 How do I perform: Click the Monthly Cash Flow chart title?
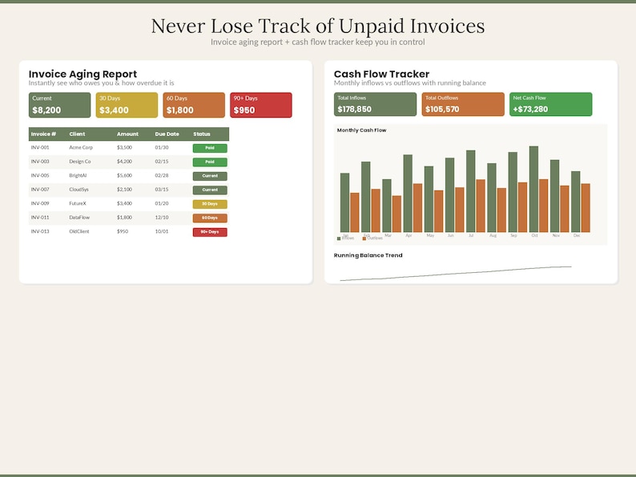click(x=362, y=130)
